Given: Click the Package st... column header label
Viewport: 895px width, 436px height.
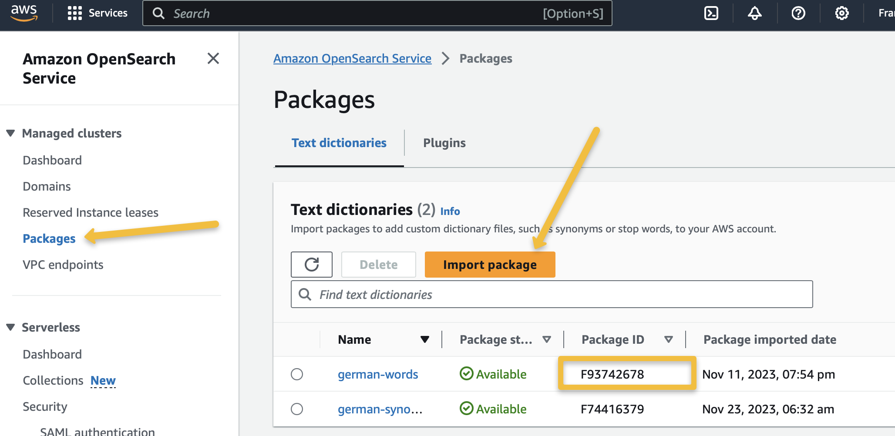Looking at the screenshot, I should [496, 339].
